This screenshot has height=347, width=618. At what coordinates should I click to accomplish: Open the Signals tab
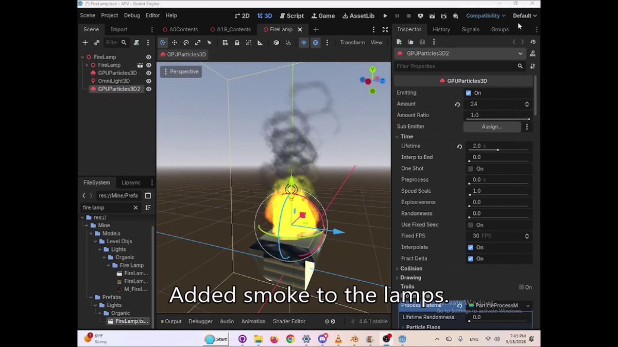point(471,30)
